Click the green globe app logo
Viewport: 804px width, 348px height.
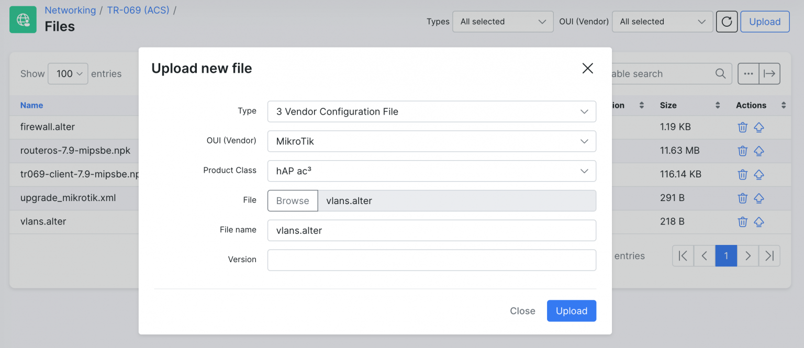23,19
